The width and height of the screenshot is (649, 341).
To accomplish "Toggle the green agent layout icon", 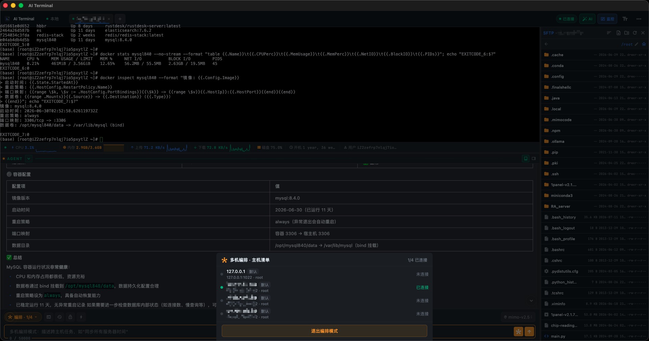I will click(526, 158).
